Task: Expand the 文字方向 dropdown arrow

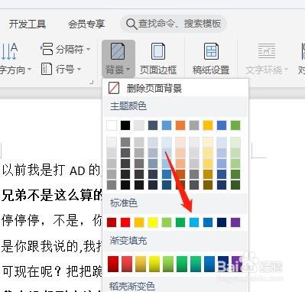Action: [x=29, y=70]
